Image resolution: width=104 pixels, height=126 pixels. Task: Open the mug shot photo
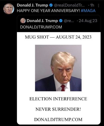pyautogui.click(x=58, y=68)
